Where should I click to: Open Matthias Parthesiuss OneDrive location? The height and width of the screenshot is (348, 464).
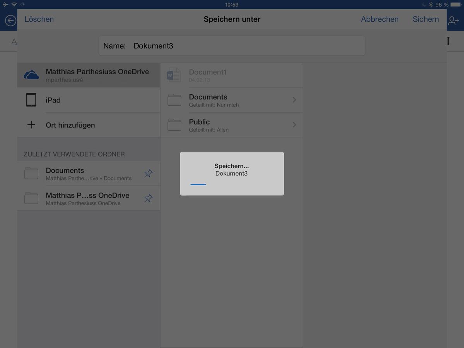pos(89,75)
